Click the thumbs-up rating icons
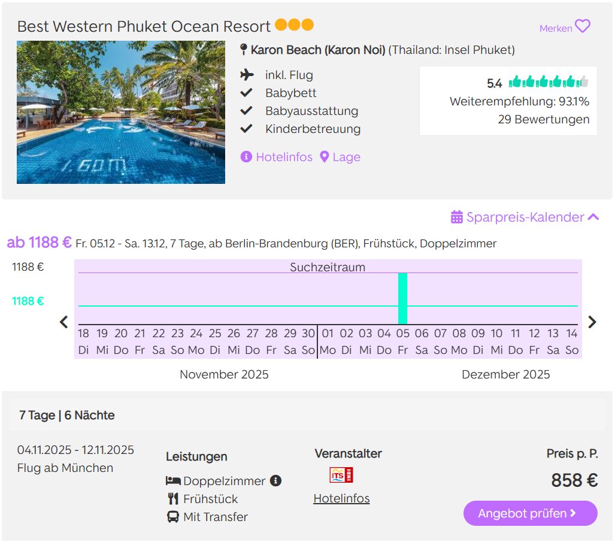615x542 pixels. pos(548,83)
